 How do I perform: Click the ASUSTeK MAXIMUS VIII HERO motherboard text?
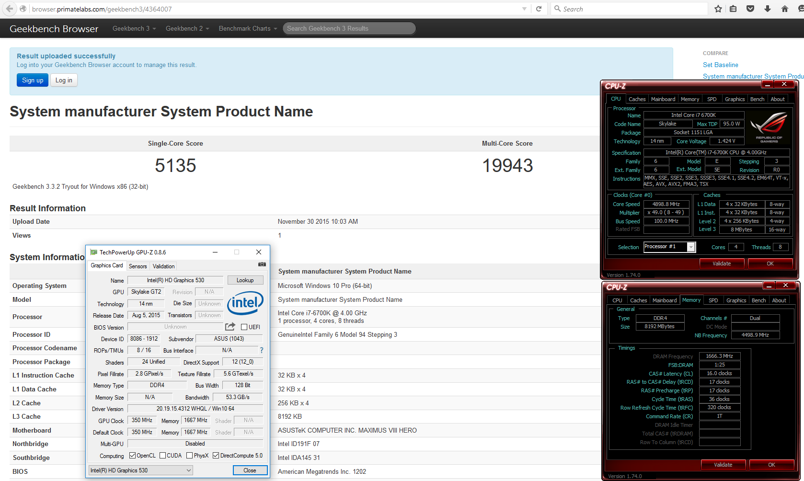point(347,430)
